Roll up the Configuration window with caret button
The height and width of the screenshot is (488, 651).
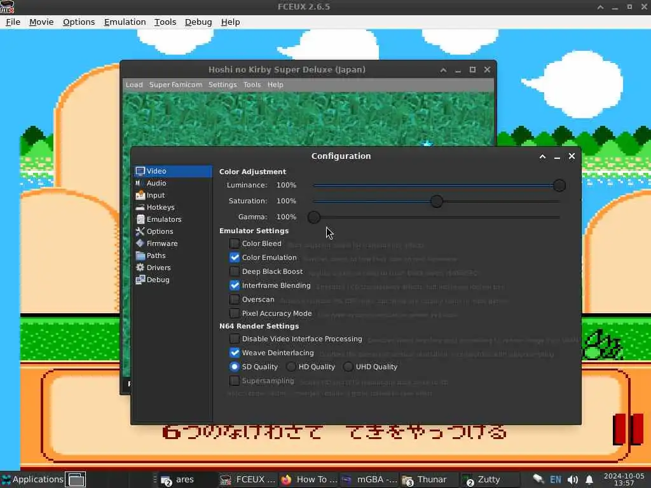point(543,156)
